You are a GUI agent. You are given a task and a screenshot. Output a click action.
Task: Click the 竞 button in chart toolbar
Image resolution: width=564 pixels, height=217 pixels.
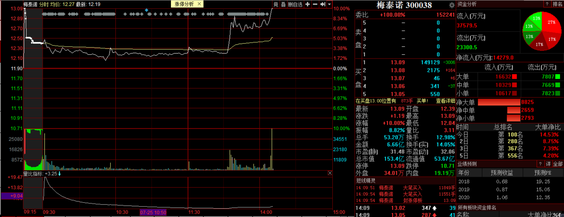[276, 4]
